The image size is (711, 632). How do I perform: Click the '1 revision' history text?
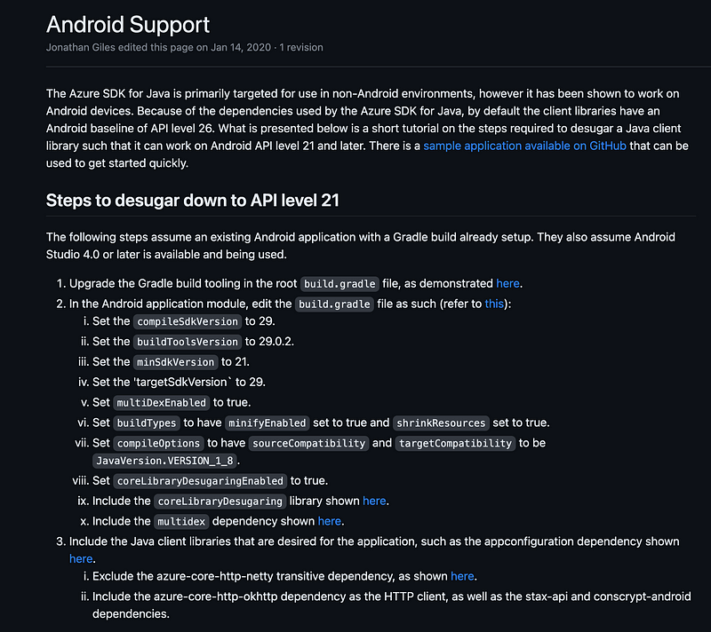pos(301,47)
